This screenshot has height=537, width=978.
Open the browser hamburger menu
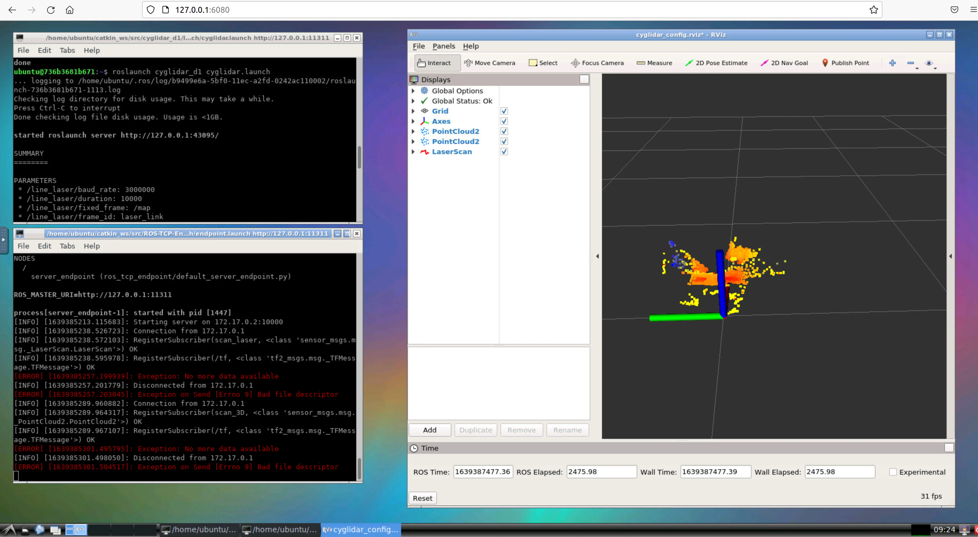click(x=973, y=10)
